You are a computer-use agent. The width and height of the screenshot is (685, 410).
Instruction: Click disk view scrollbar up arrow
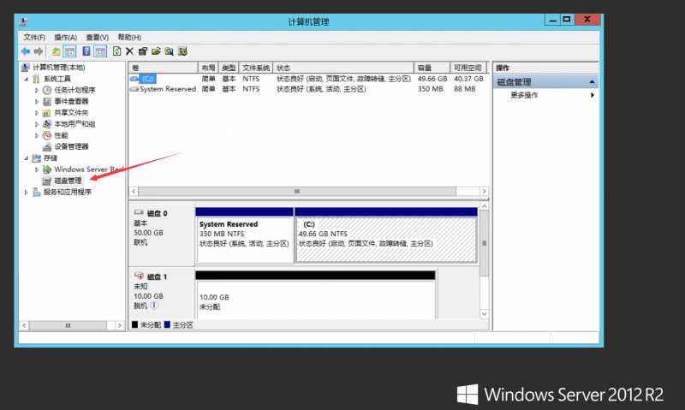pos(484,205)
